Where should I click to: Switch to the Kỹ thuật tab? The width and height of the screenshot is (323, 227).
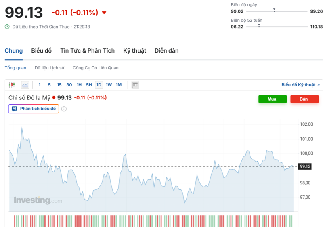(x=134, y=51)
